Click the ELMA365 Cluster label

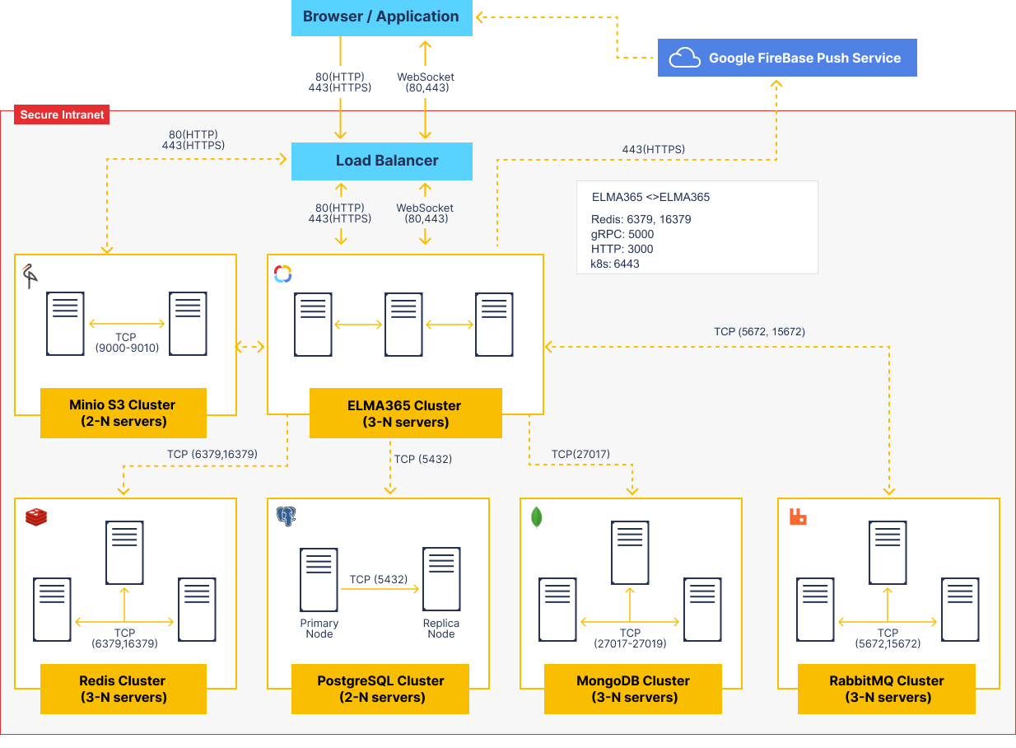(406, 414)
